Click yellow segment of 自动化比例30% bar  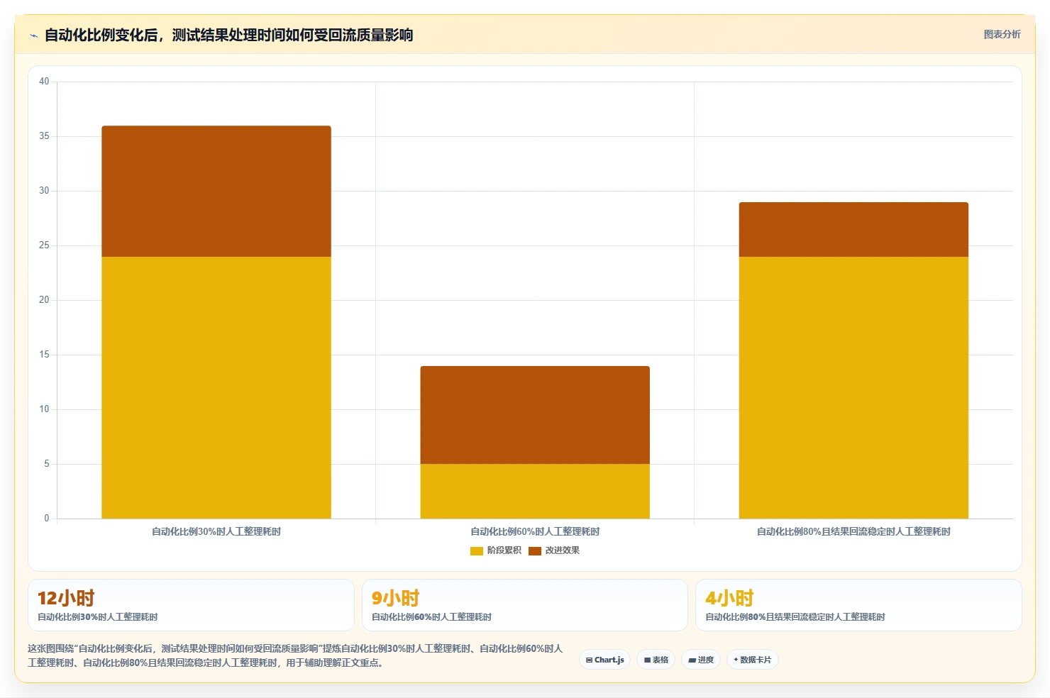point(216,387)
